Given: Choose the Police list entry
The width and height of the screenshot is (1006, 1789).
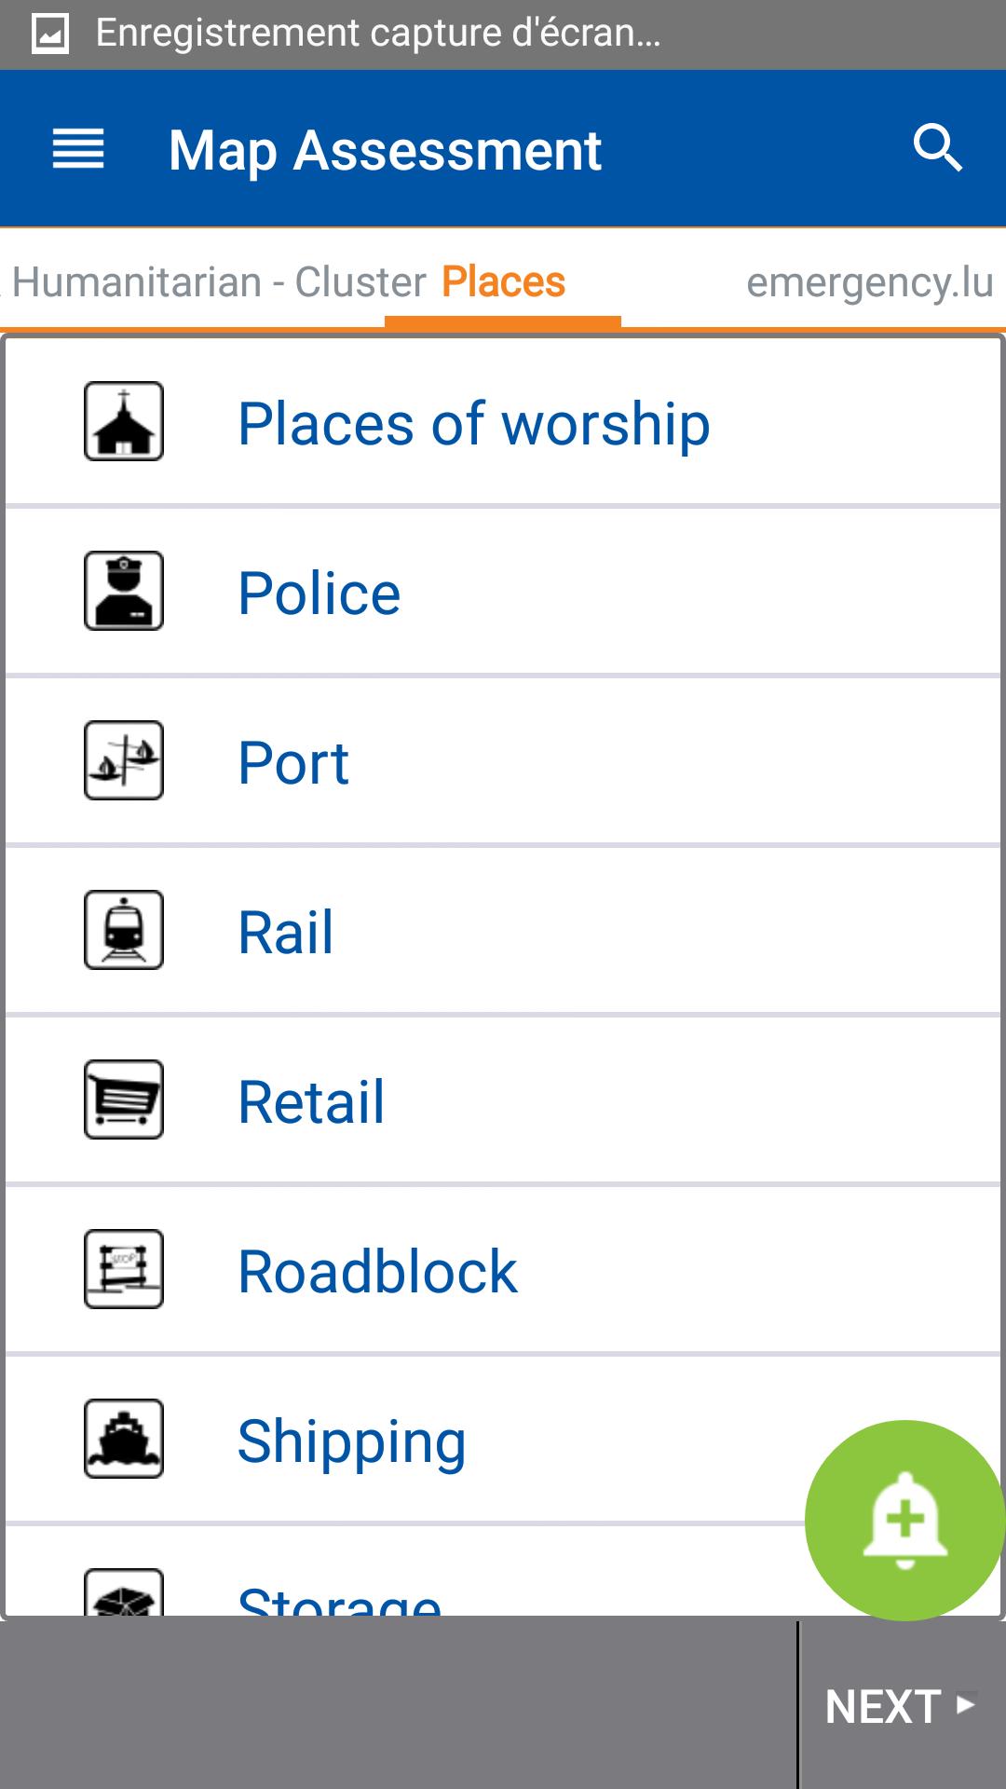Looking at the screenshot, I should point(319,594).
